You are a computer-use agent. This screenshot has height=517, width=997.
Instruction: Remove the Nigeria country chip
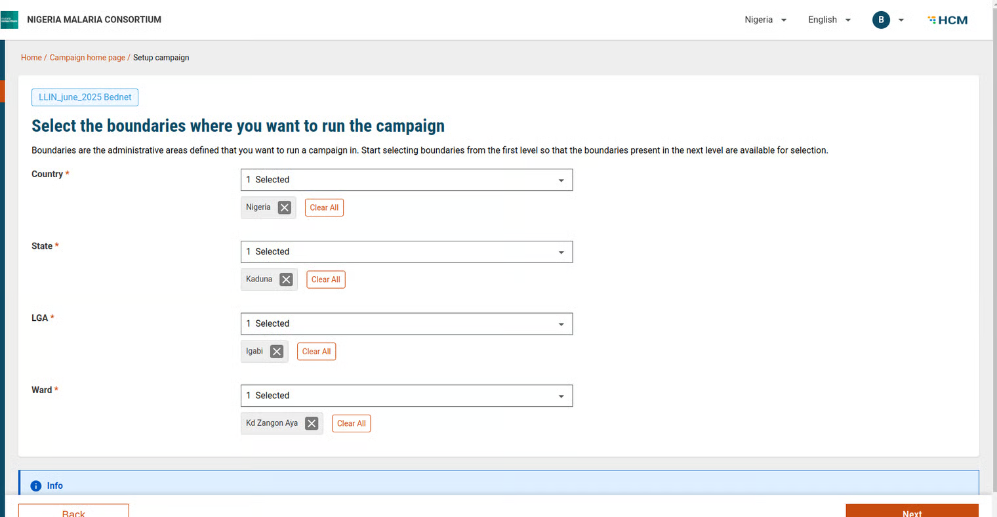point(285,207)
